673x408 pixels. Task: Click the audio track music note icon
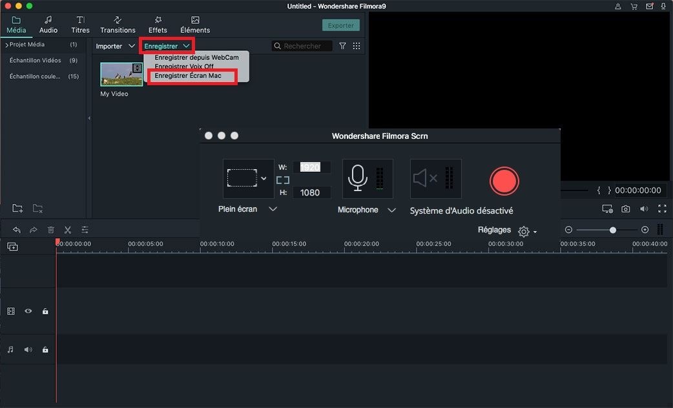(10, 350)
